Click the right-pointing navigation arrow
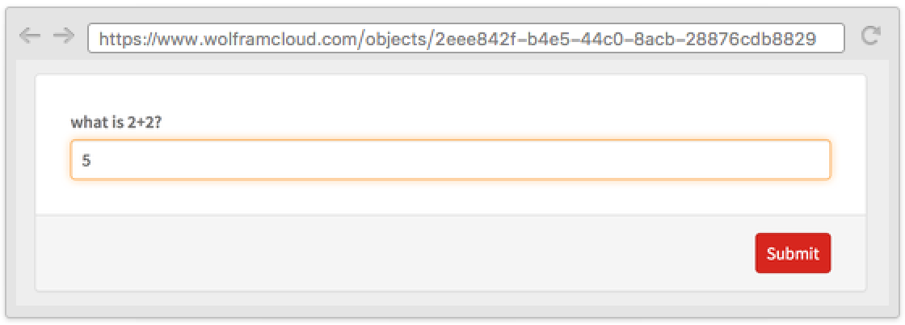The height and width of the screenshot is (325, 905). (x=63, y=36)
